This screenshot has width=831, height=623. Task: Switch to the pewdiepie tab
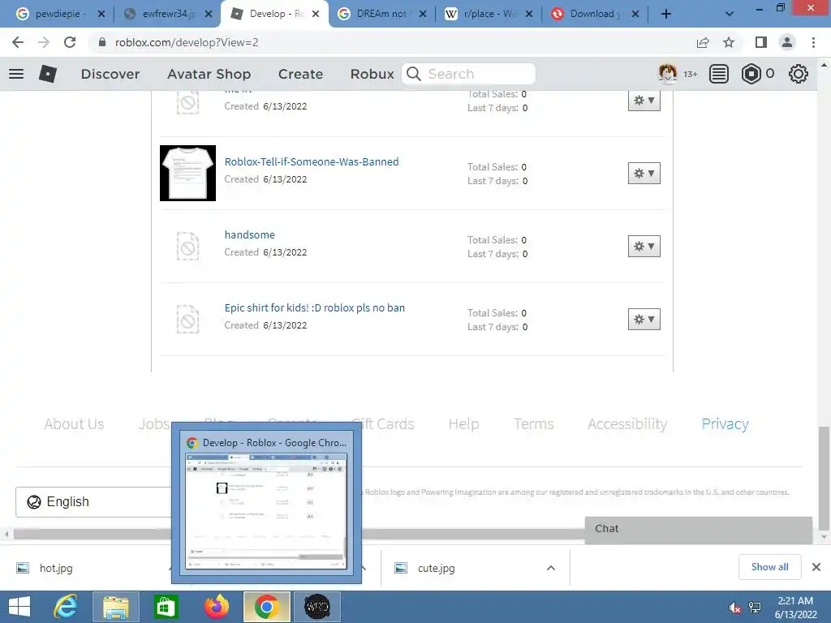point(58,14)
